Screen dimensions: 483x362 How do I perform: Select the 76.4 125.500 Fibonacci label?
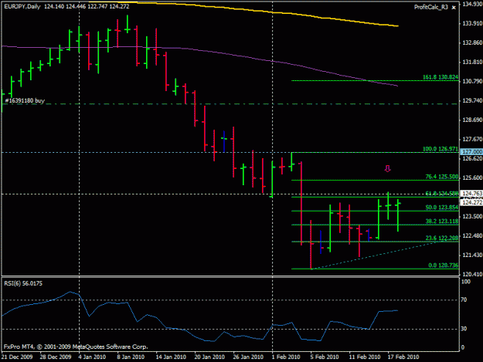(442, 177)
